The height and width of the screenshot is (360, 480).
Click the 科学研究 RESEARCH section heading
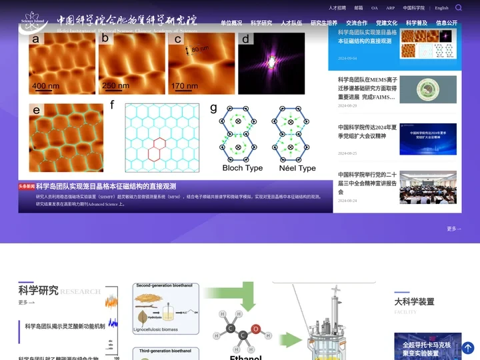click(x=59, y=290)
